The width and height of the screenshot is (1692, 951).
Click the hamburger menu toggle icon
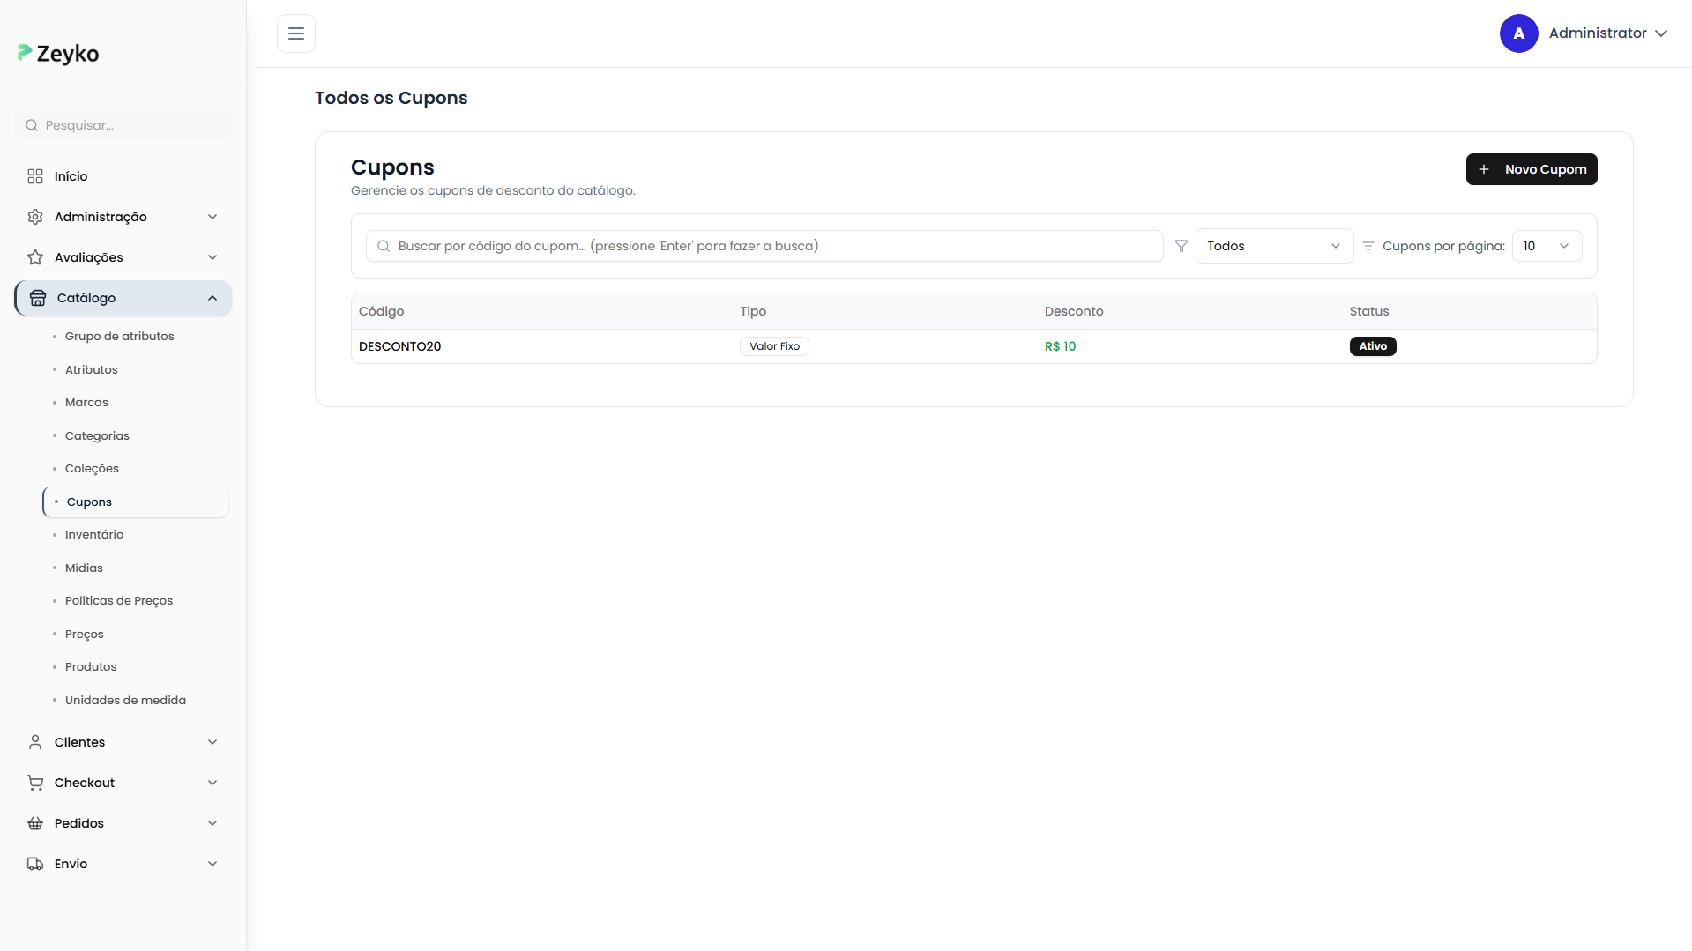tap(296, 33)
